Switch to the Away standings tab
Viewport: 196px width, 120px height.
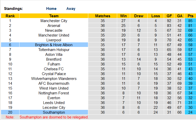71,9
